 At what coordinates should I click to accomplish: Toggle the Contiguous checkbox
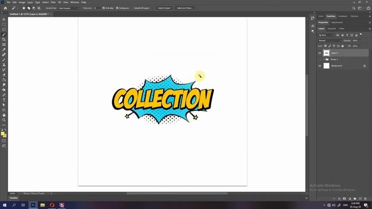(x=117, y=8)
